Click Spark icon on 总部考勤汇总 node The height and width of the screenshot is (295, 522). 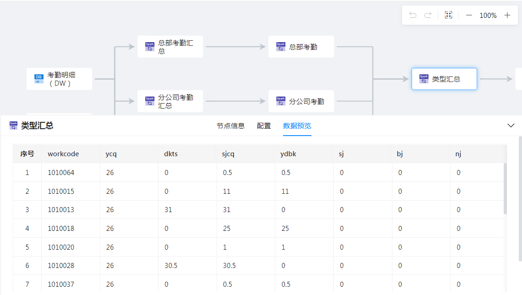click(x=150, y=47)
